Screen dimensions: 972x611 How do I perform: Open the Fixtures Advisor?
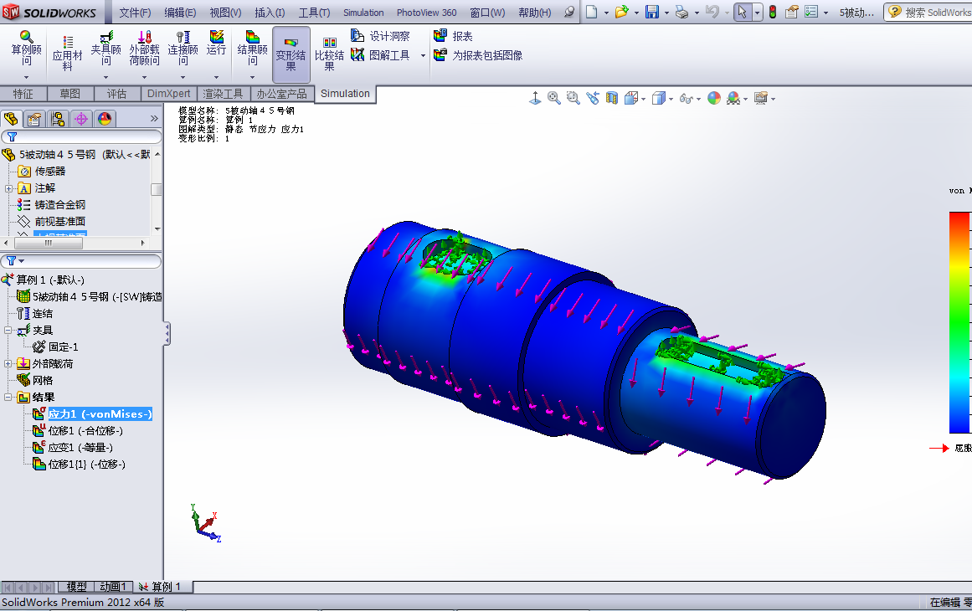point(106,48)
